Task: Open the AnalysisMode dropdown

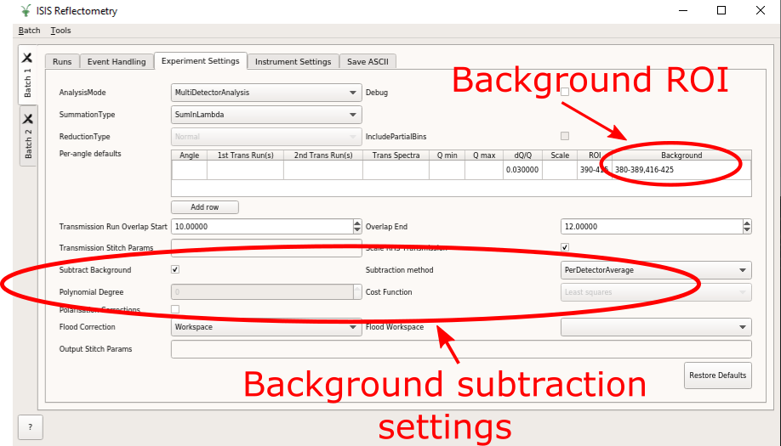Action: point(266,93)
